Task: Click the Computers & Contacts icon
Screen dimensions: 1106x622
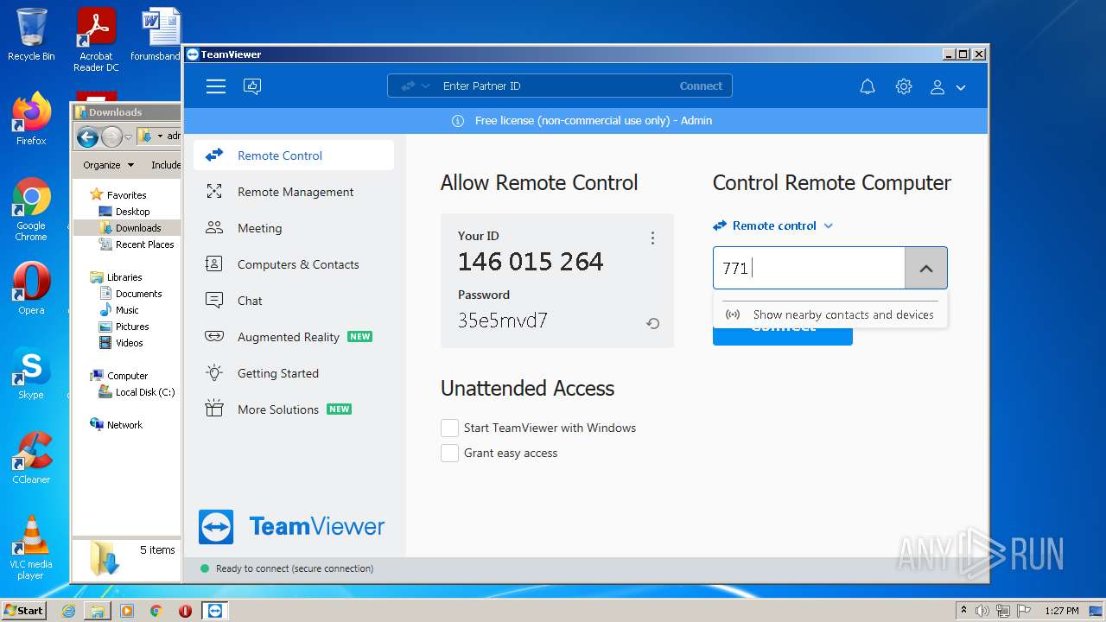Action: tap(214, 264)
